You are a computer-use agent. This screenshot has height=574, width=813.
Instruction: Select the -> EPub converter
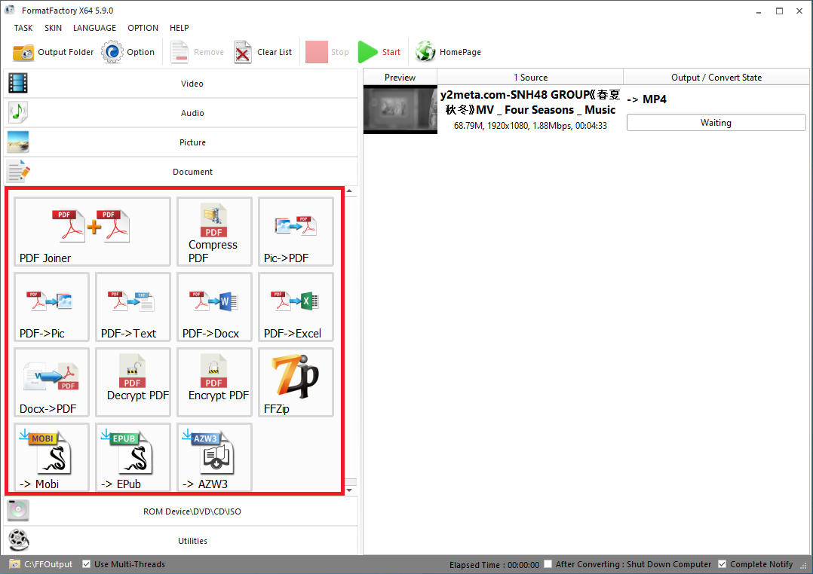coord(133,457)
